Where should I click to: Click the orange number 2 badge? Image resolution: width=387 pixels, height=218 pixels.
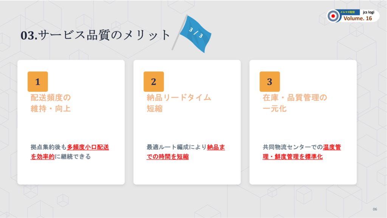pos(153,82)
